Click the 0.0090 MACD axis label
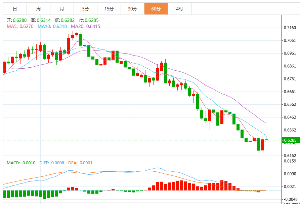300x204 pixels. click(290, 174)
